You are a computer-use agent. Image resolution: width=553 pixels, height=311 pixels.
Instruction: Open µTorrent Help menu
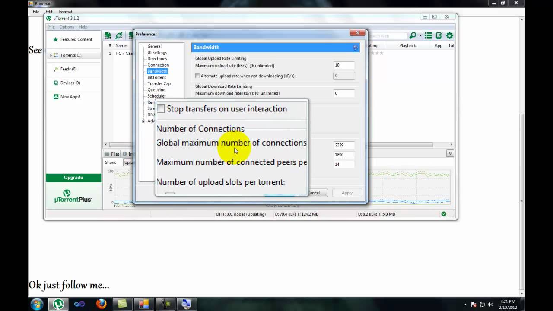83,27
